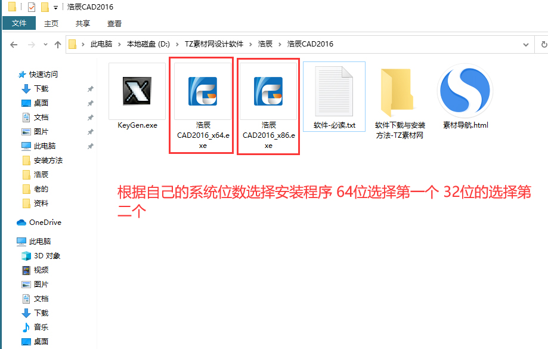The width and height of the screenshot is (548, 349).
Task: Open 音乐 under 此电脑
Action: [x=41, y=328]
